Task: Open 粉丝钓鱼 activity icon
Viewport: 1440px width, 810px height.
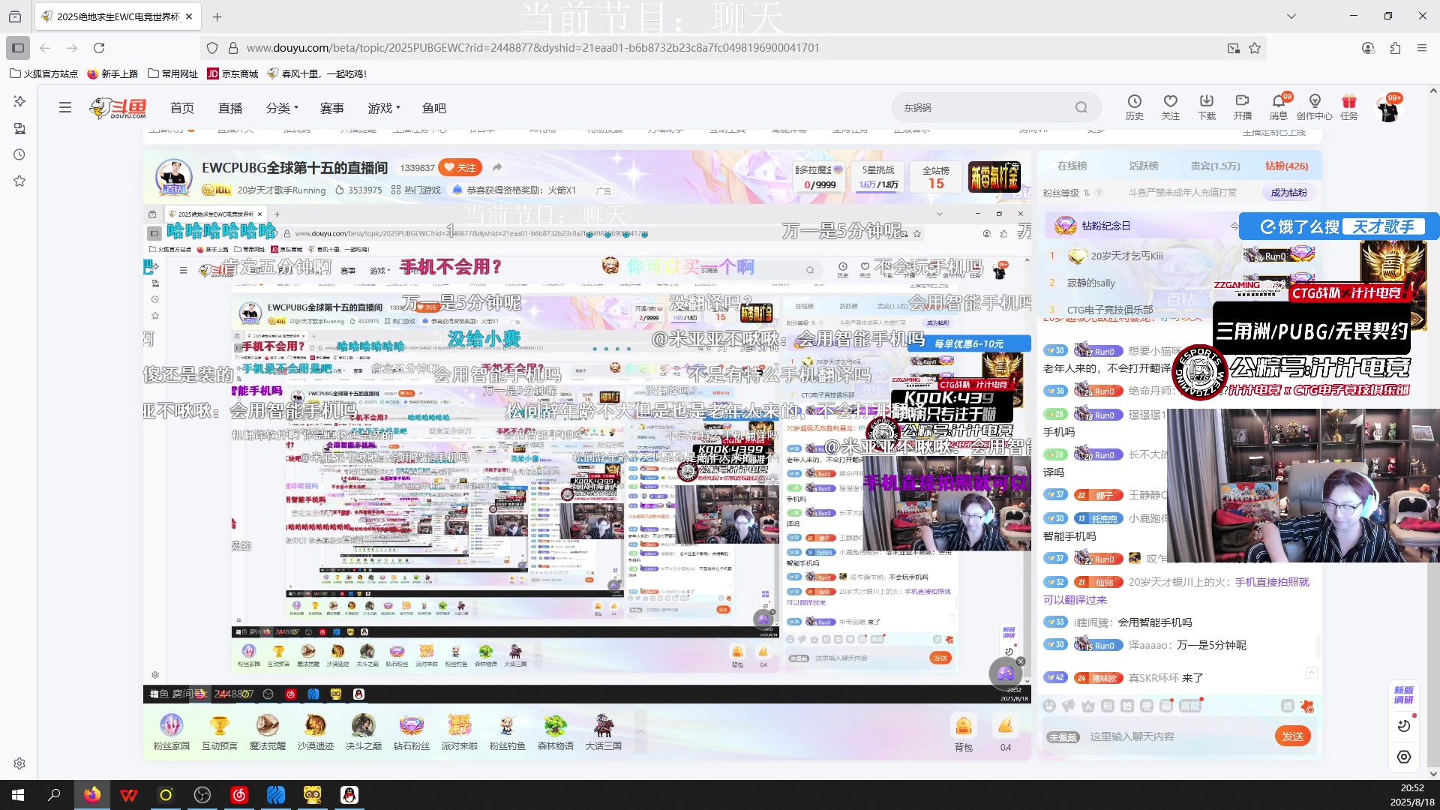Action: click(x=508, y=731)
